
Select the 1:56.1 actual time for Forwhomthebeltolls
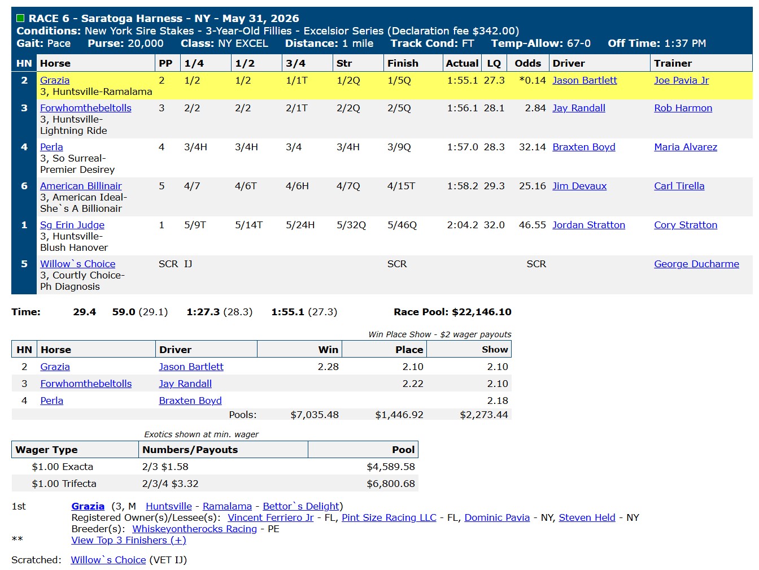click(463, 108)
